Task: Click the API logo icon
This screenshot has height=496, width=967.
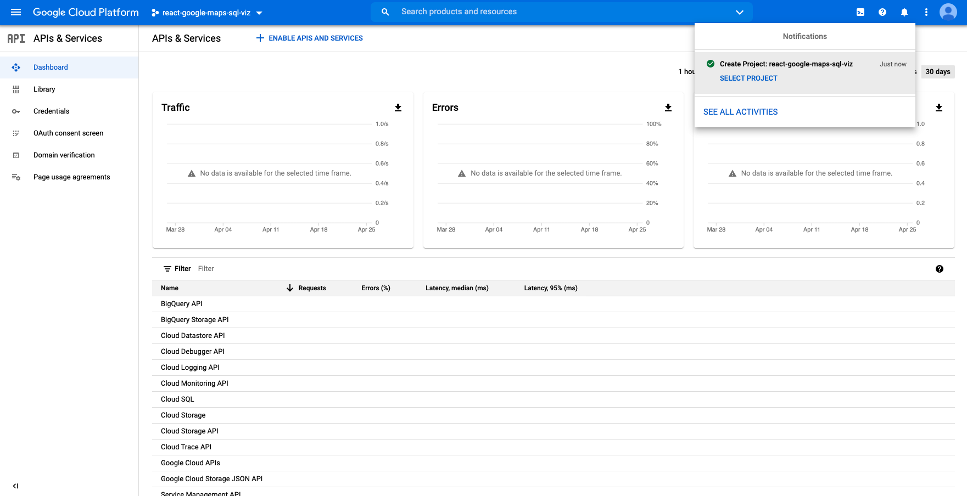Action: [x=16, y=38]
